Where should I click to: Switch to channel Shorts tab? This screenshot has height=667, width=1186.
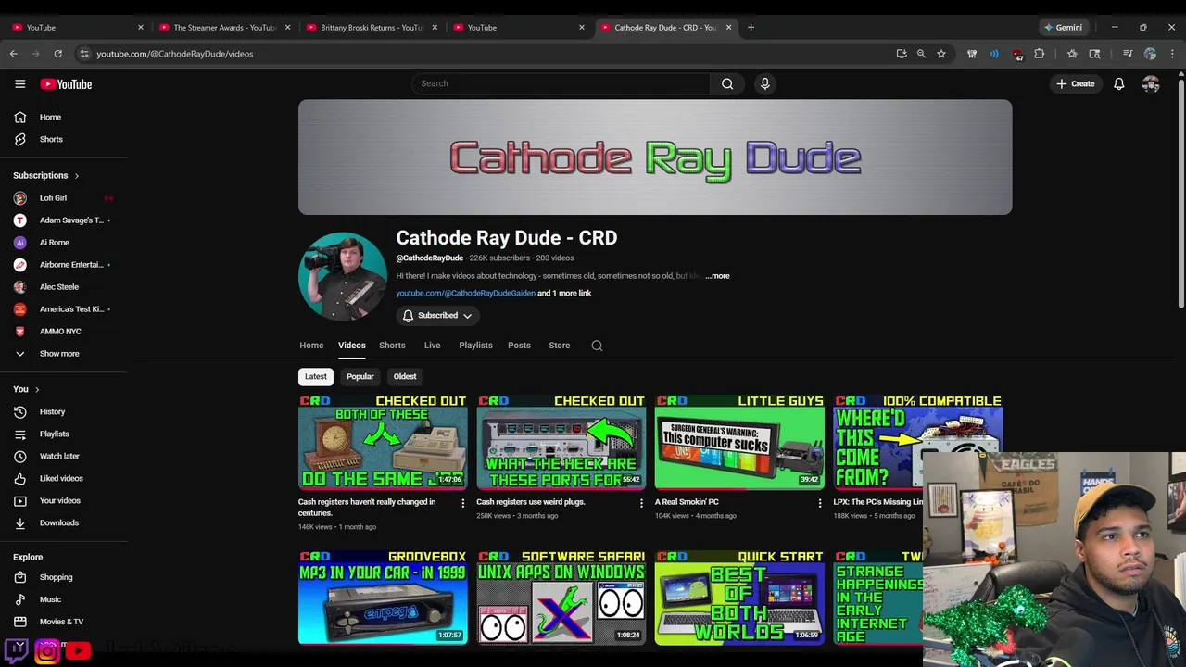pyautogui.click(x=392, y=346)
